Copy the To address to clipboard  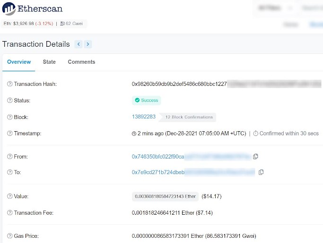[x=261, y=172]
